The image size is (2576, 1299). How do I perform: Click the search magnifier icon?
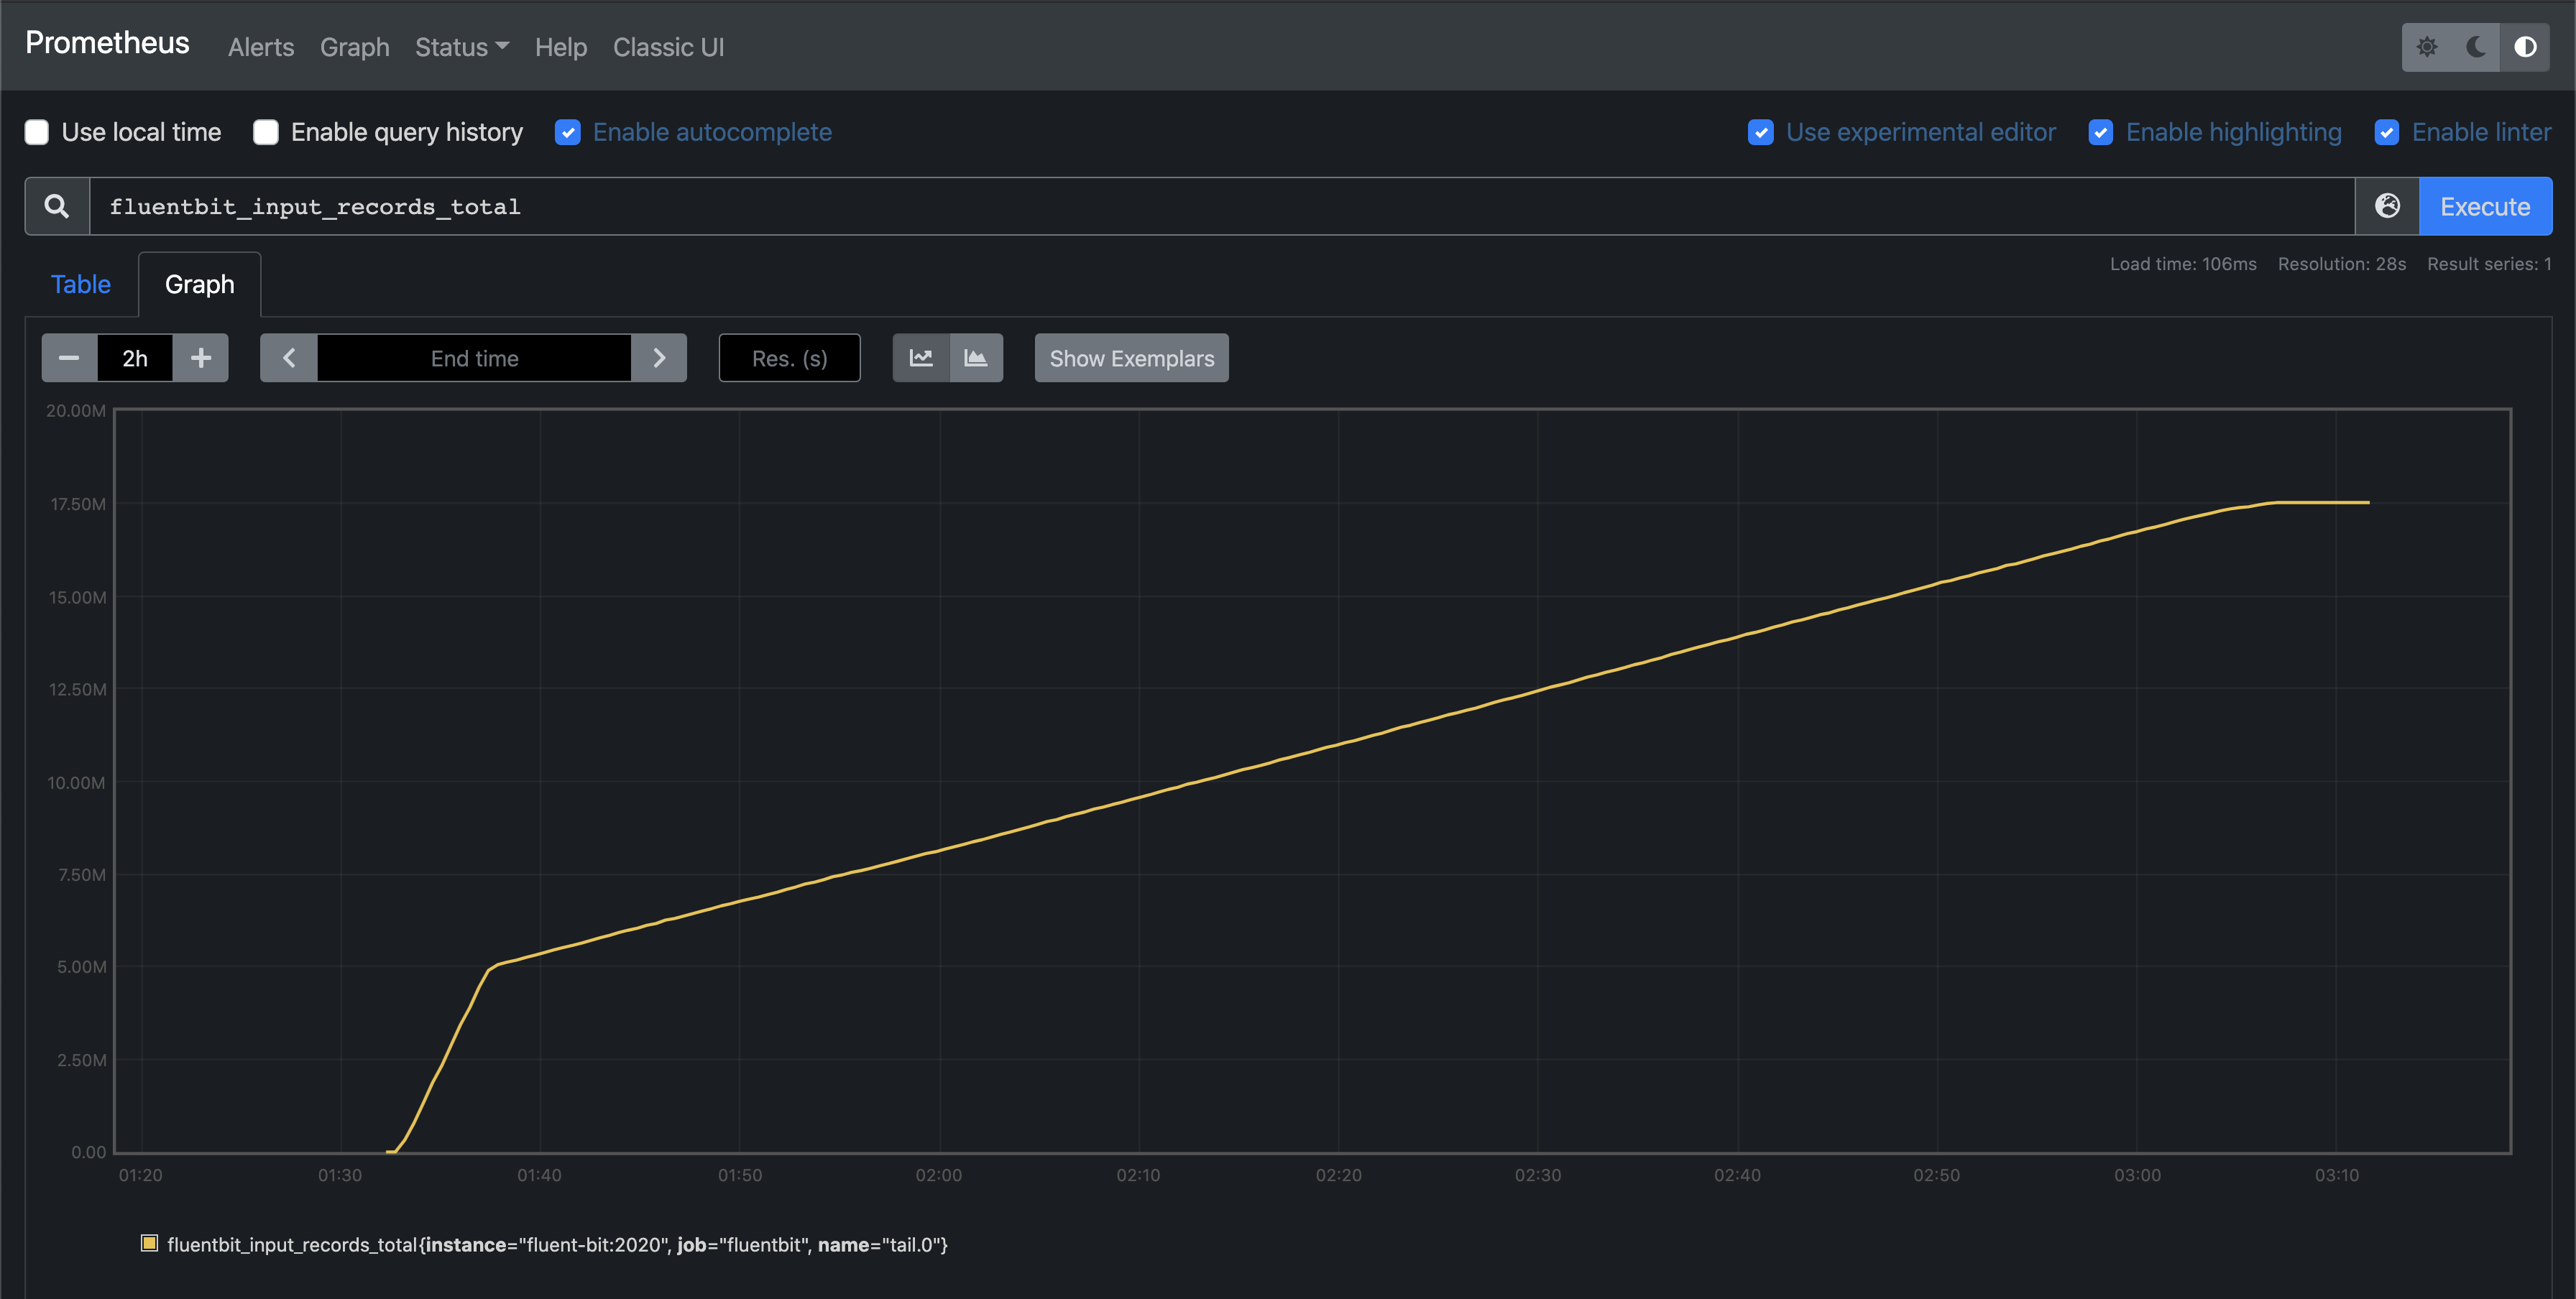point(56,205)
